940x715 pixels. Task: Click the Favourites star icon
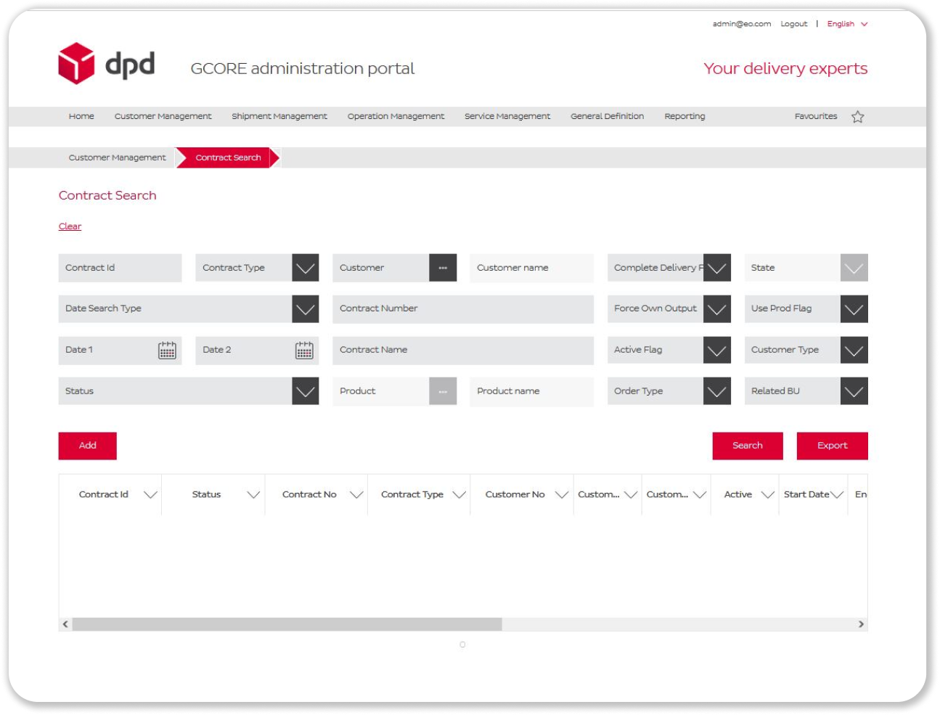(x=857, y=117)
